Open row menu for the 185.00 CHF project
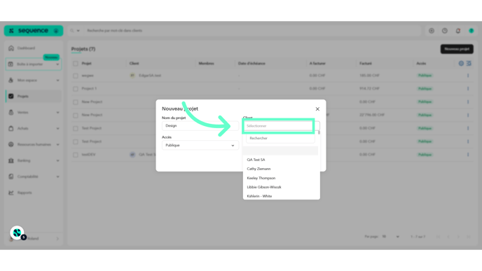This screenshot has height=271, width=482. (468, 76)
